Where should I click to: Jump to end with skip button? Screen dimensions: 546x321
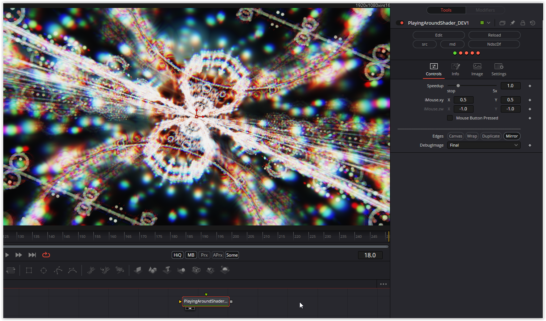[x=32, y=255]
